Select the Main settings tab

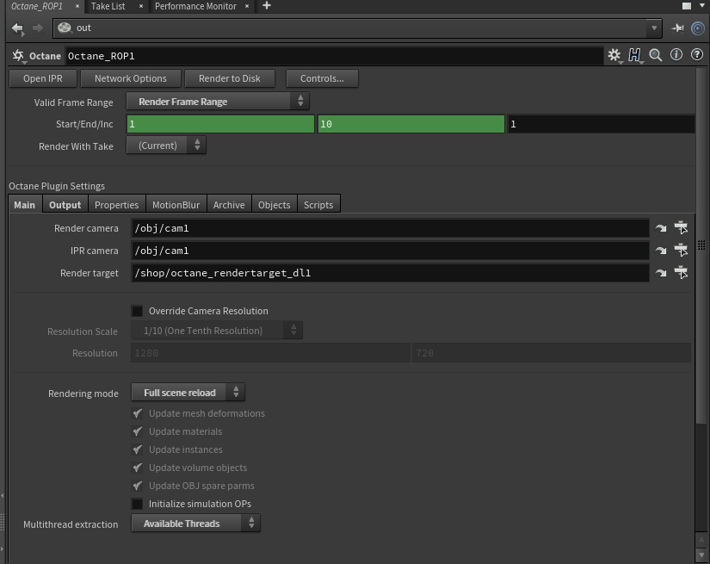coord(24,205)
